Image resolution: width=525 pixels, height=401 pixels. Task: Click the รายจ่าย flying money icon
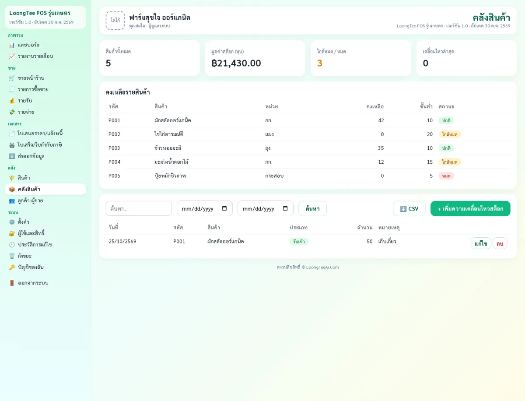pos(12,112)
